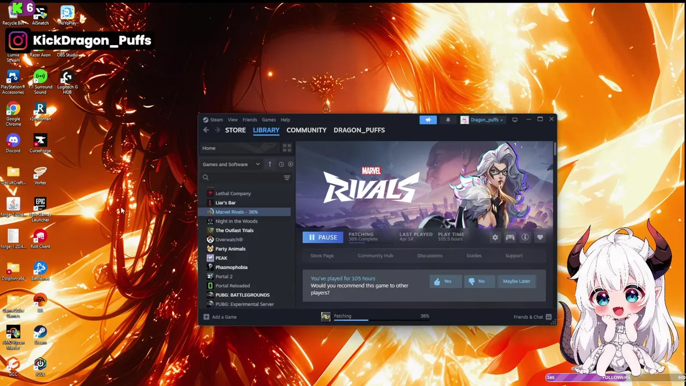Open the Friends menu
Screen dimensions: 686x386
tap(250, 120)
